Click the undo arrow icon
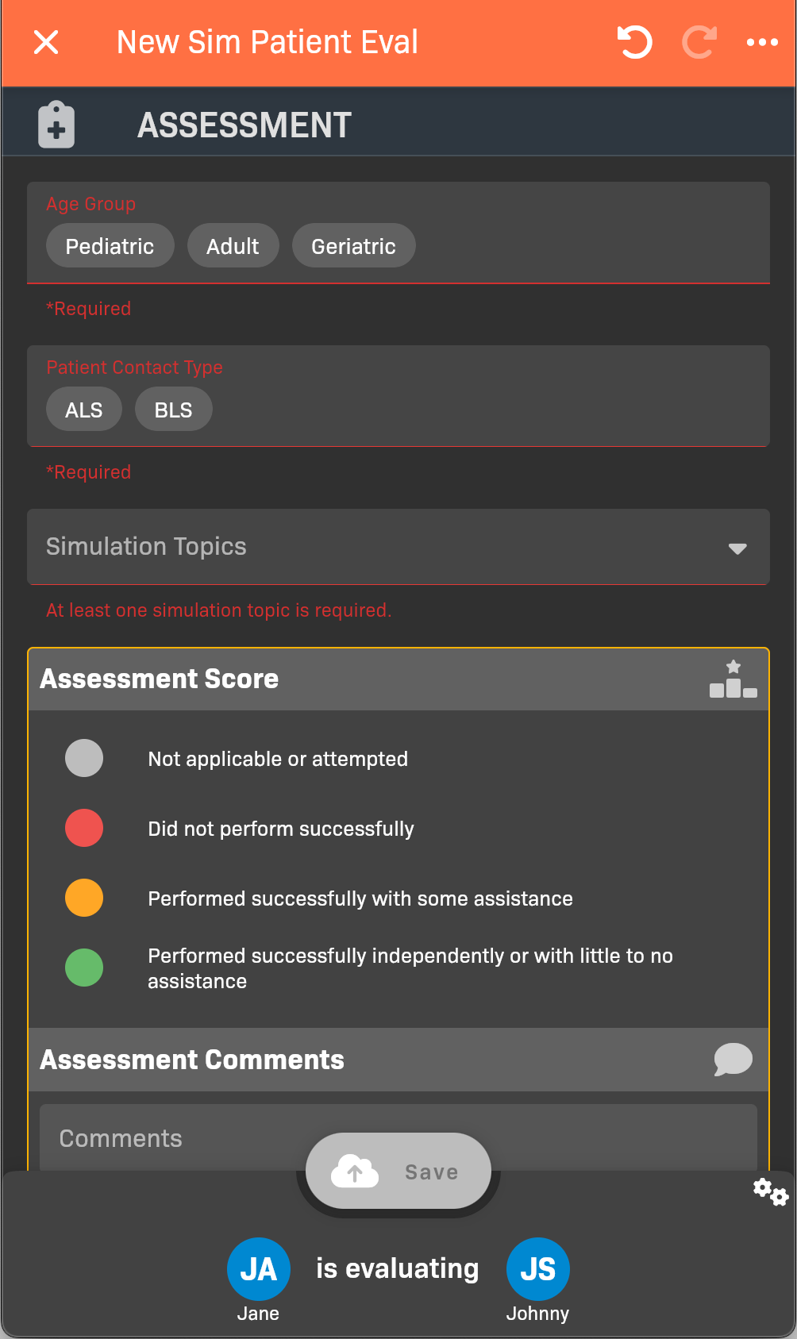 [634, 42]
